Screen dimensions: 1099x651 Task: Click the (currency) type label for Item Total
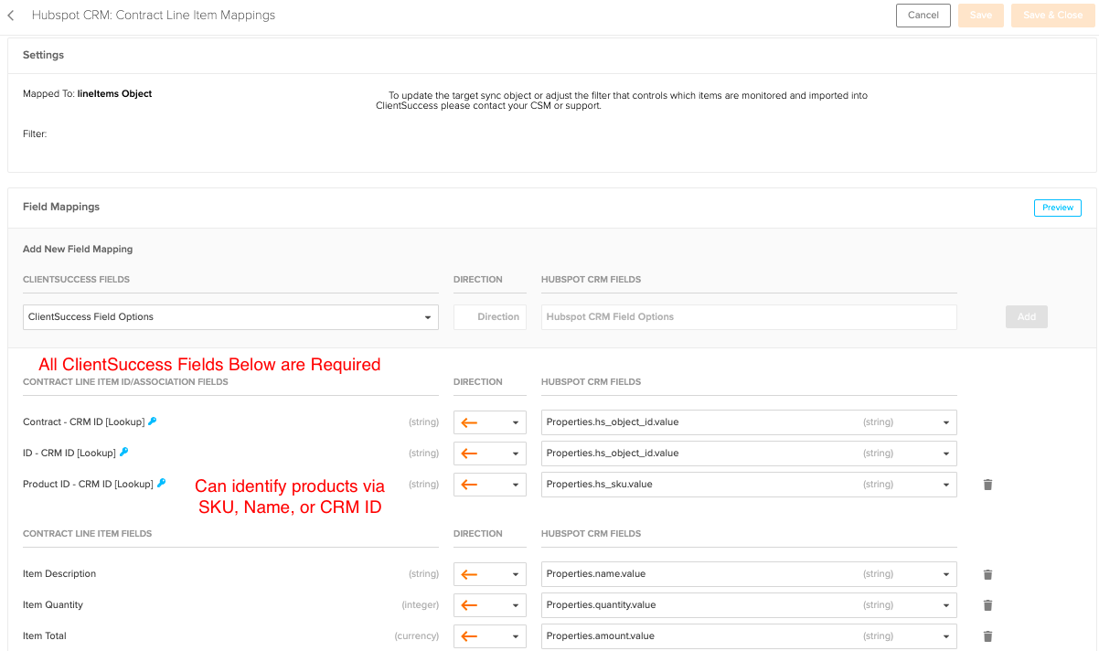pos(417,636)
